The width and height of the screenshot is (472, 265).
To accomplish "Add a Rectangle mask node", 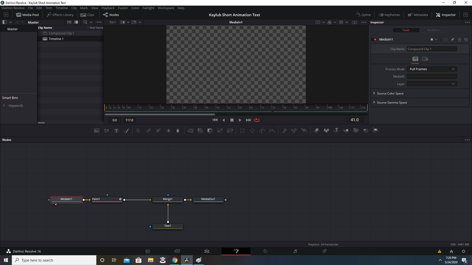I will (242, 130).
